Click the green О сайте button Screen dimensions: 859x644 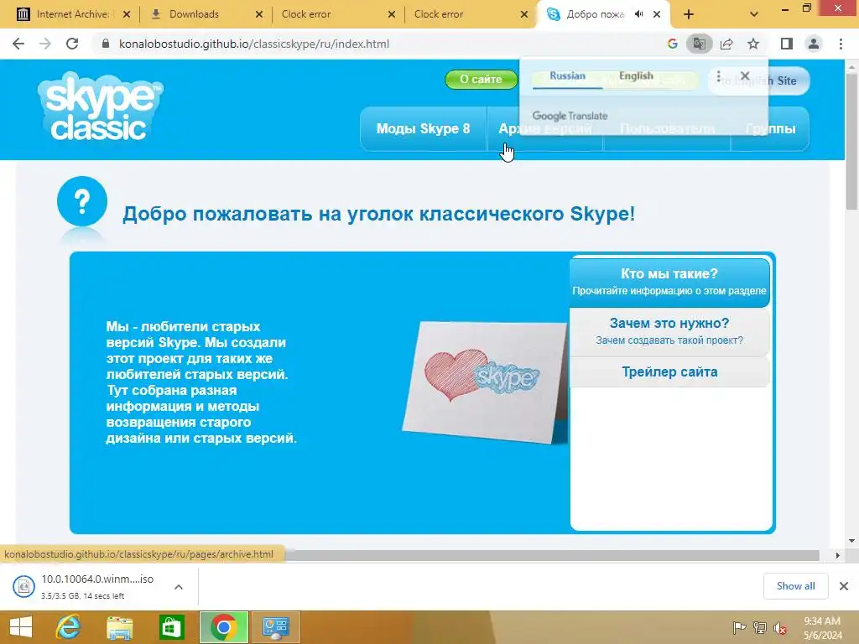(x=481, y=80)
